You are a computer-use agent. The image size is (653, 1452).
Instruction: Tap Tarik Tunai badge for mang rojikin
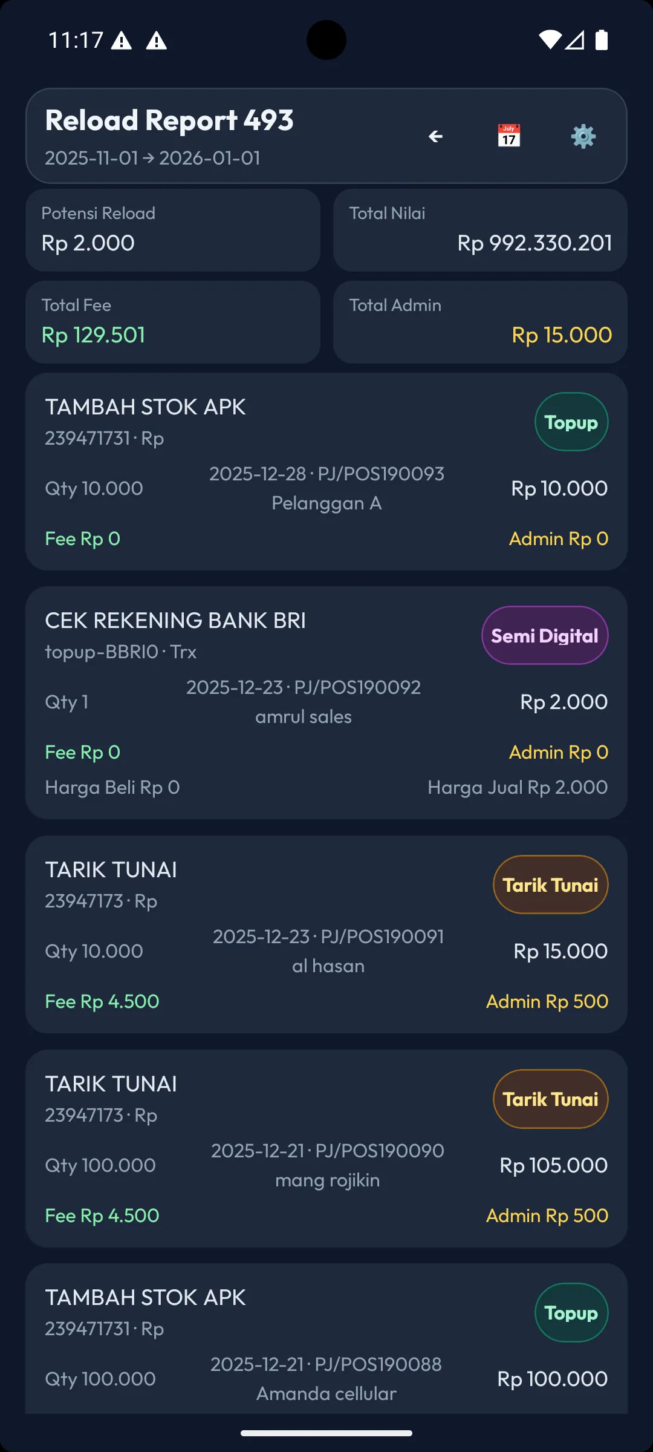coord(550,1099)
